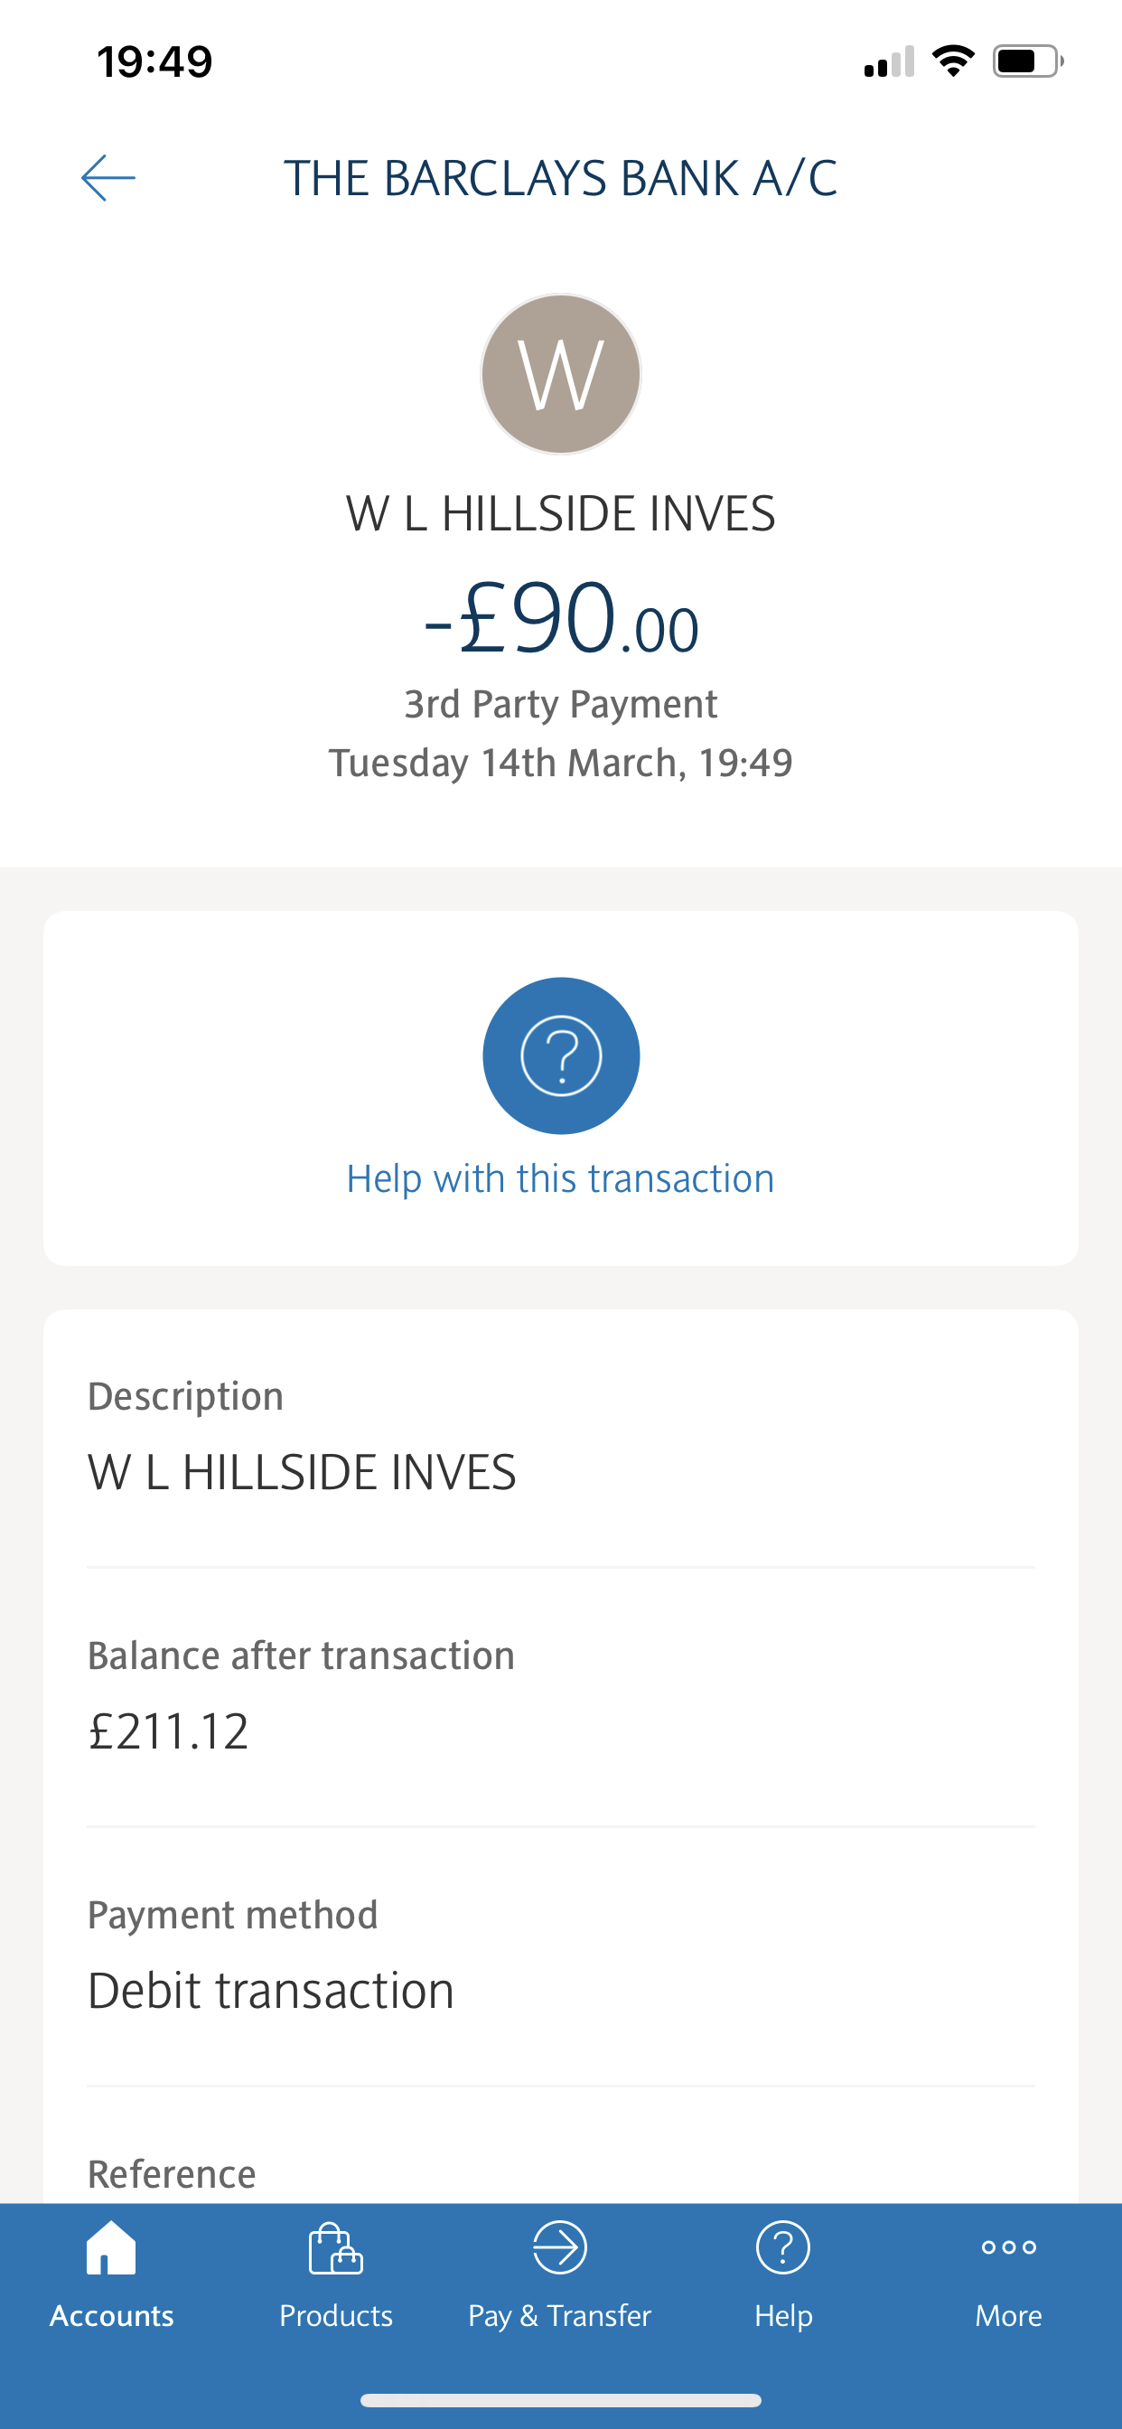Tap the blue question mark help icon
The height and width of the screenshot is (2429, 1122).
point(561,1055)
